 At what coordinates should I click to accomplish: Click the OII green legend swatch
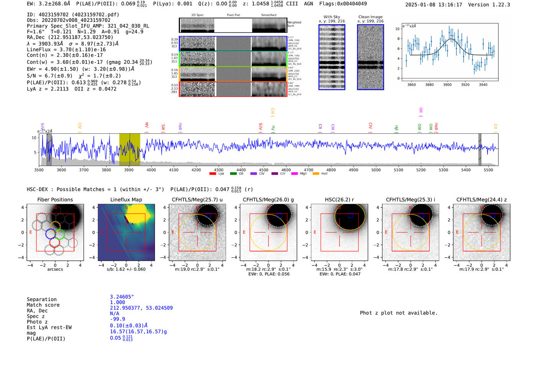[x=233, y=174]
